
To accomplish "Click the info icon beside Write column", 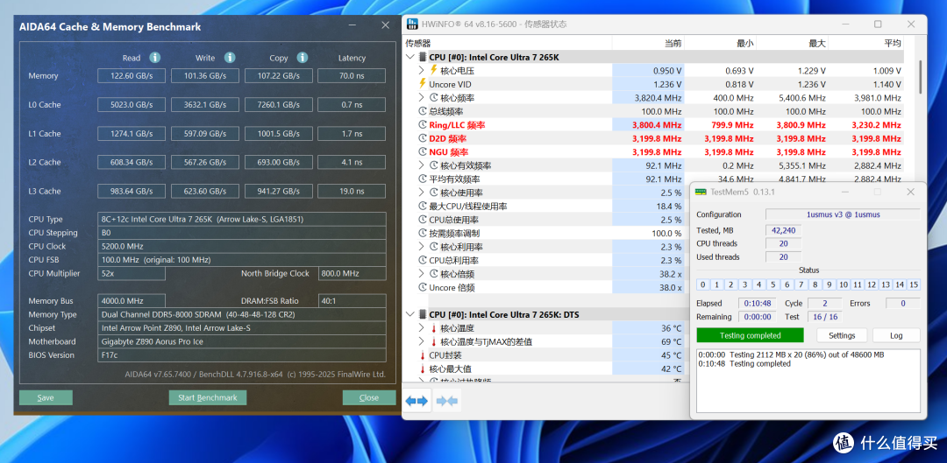I will pos(230,57).
